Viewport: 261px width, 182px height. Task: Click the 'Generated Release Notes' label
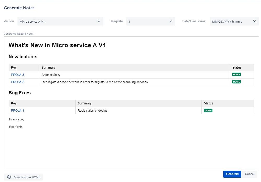[x=19, y=34]
